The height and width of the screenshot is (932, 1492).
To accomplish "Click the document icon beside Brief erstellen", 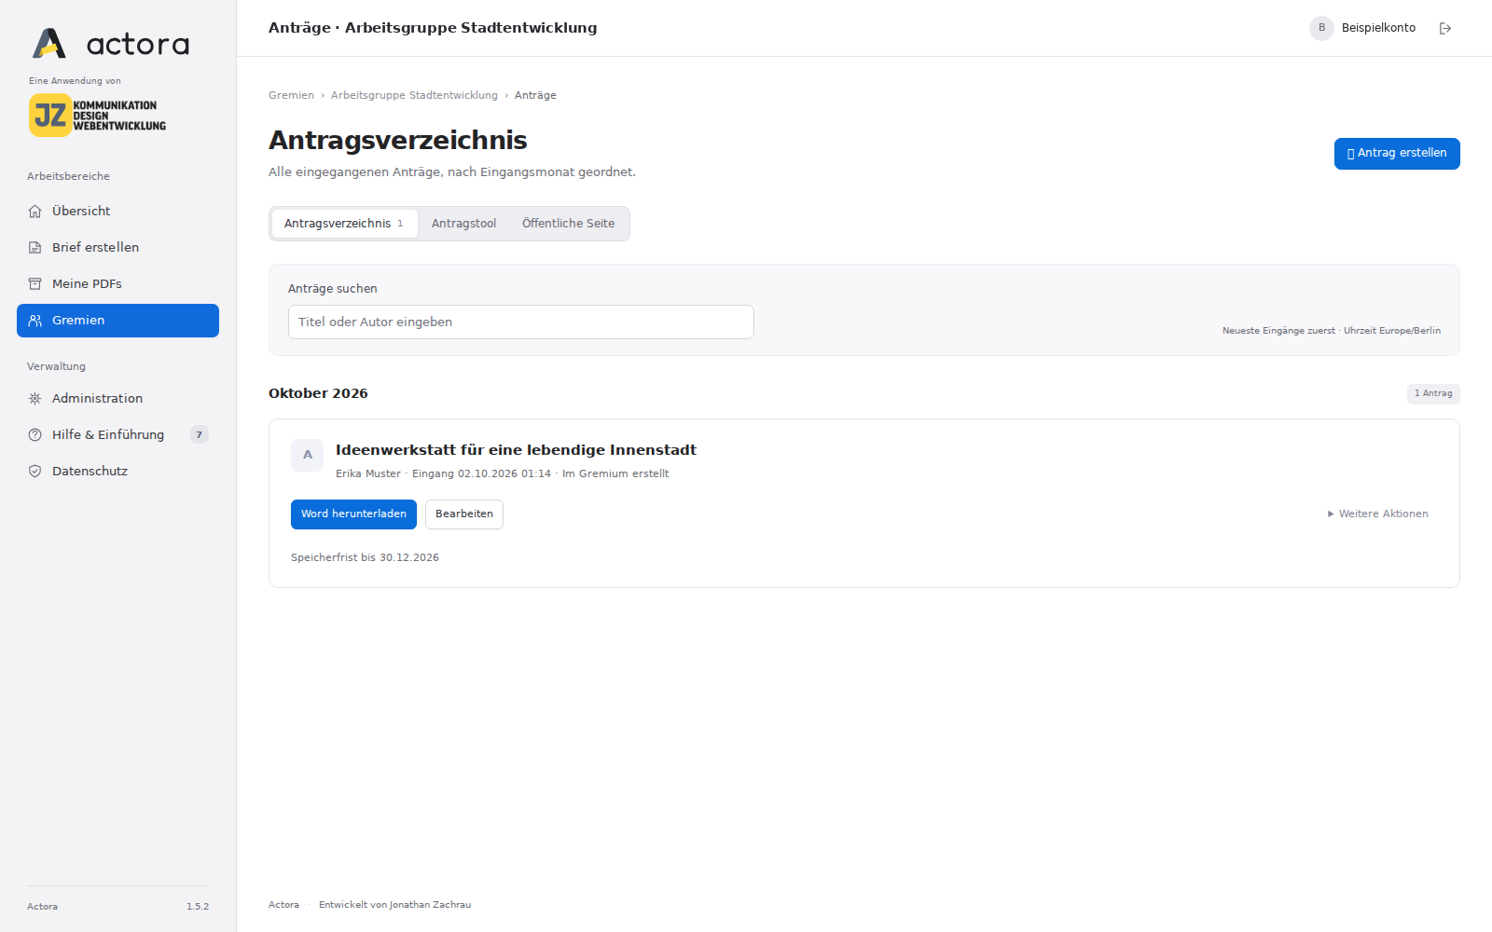I will click(x=35, y=248).
